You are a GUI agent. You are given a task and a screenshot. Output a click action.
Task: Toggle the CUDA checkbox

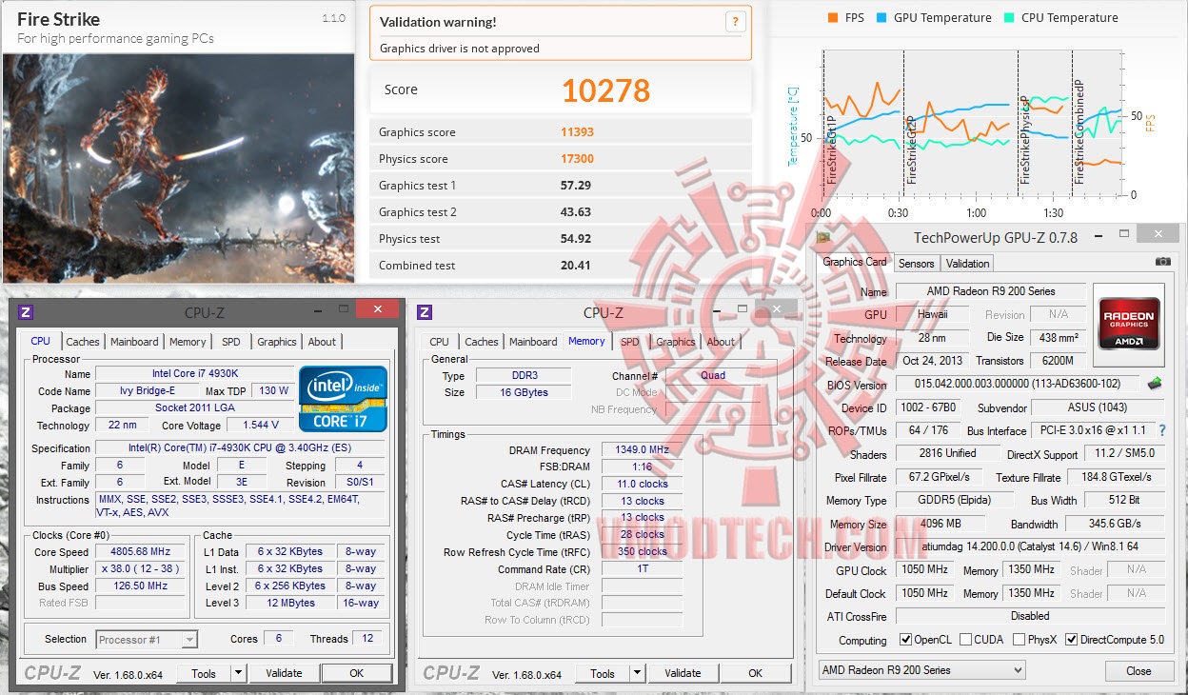965,640
